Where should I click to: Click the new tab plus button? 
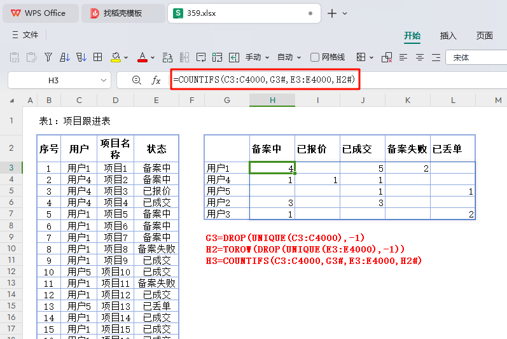[332, 13]
